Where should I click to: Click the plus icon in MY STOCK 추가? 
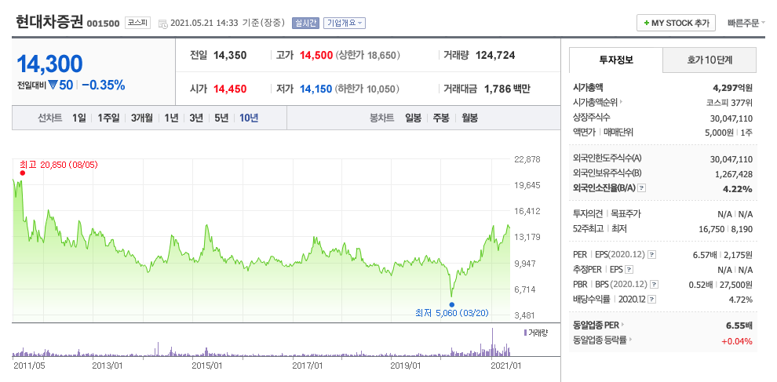[646, 23]
